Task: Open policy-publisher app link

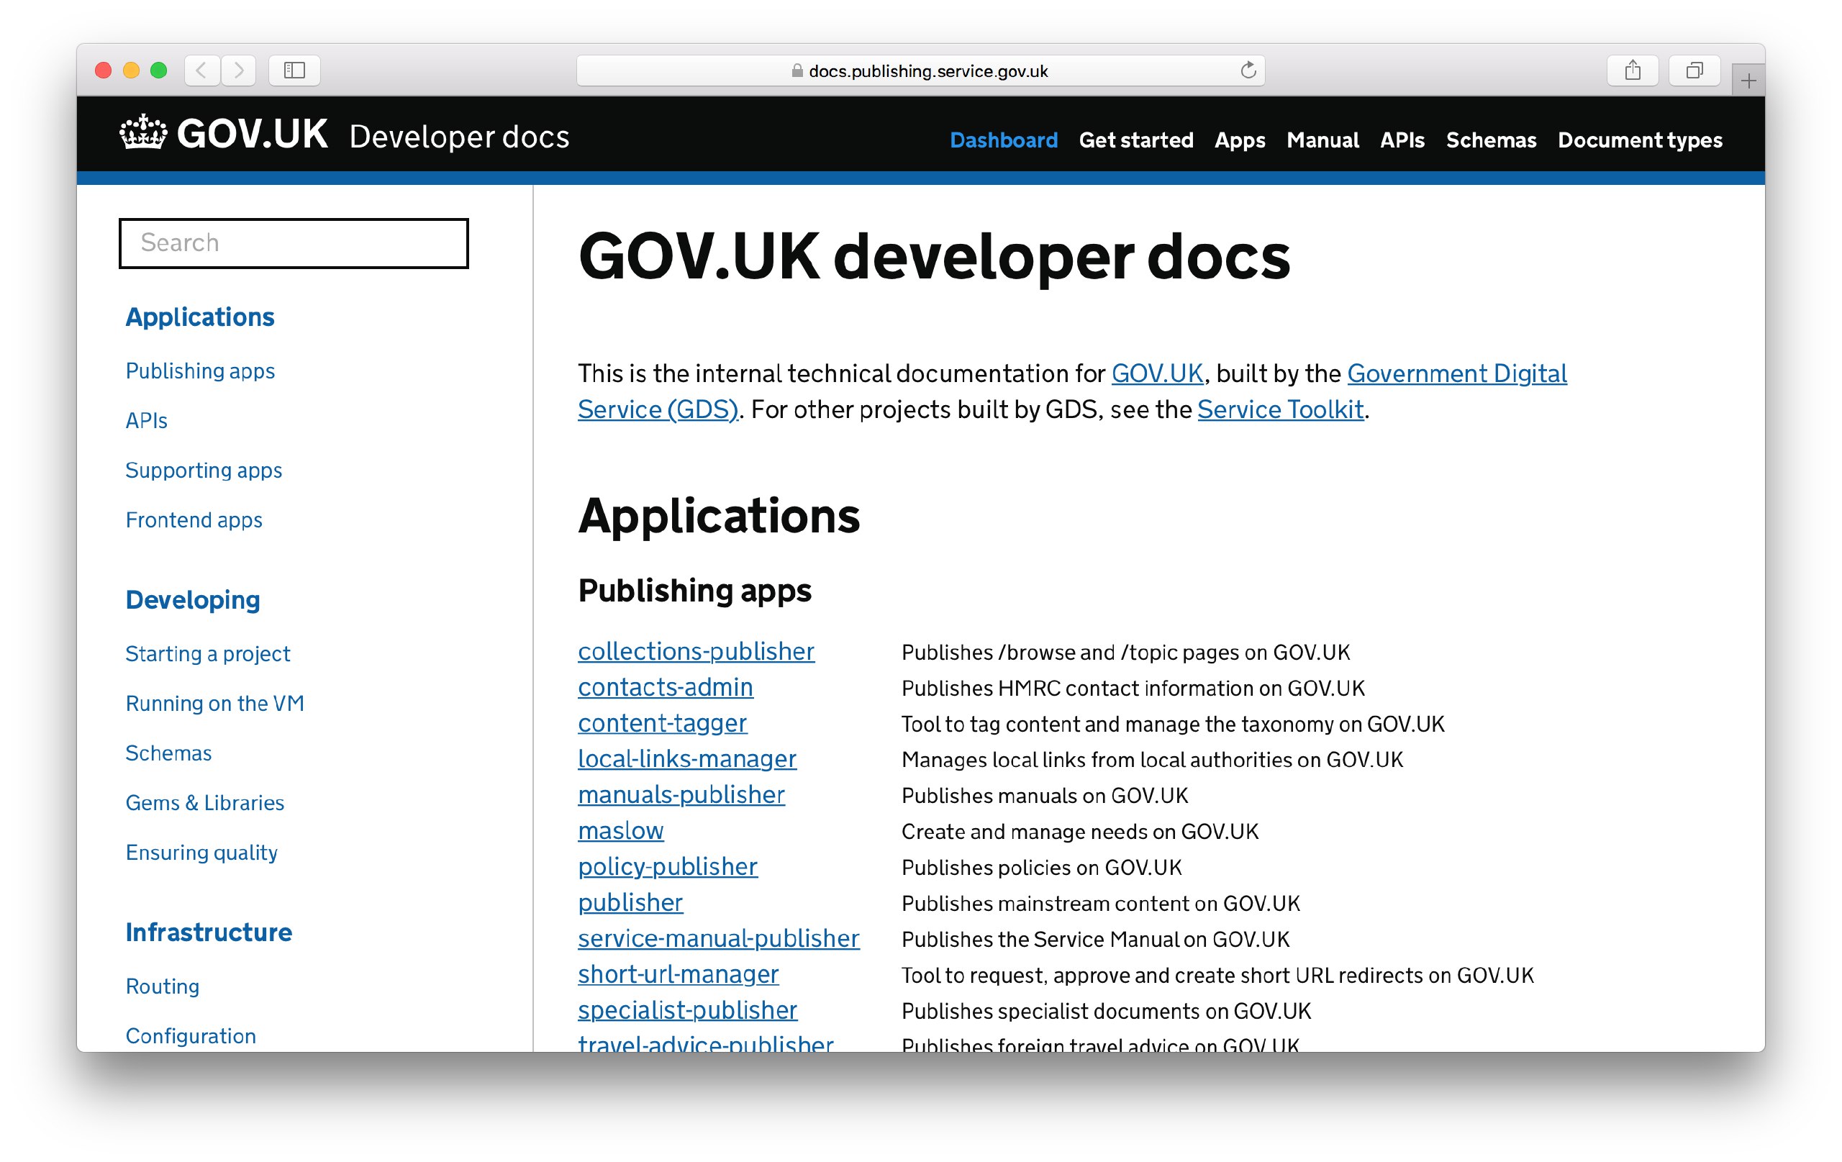Action: click(x=668, y=868)
